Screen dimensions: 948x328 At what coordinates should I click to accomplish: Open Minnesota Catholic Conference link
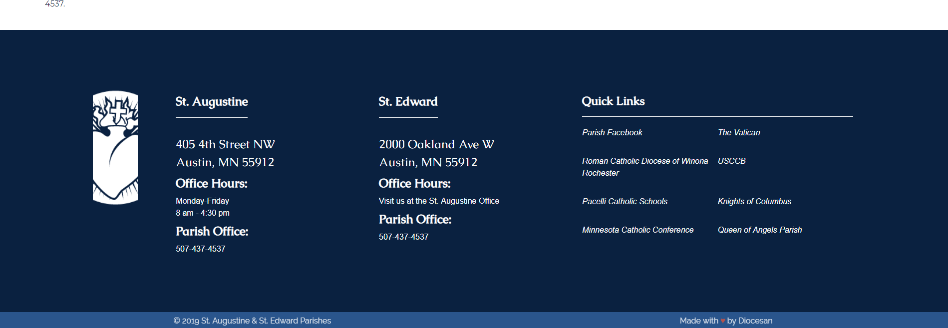637,230
